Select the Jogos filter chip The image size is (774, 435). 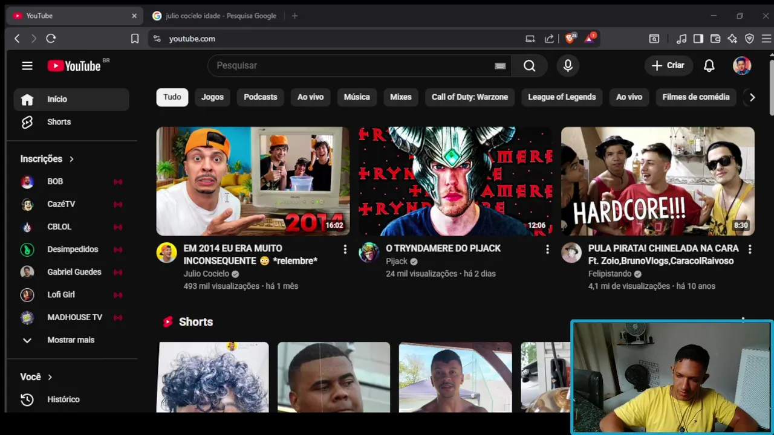(x=212, y=97)
